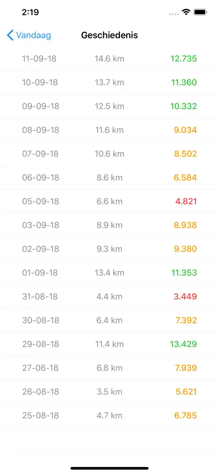Open the 01-09-18 entry

click(x=109, y=273)
